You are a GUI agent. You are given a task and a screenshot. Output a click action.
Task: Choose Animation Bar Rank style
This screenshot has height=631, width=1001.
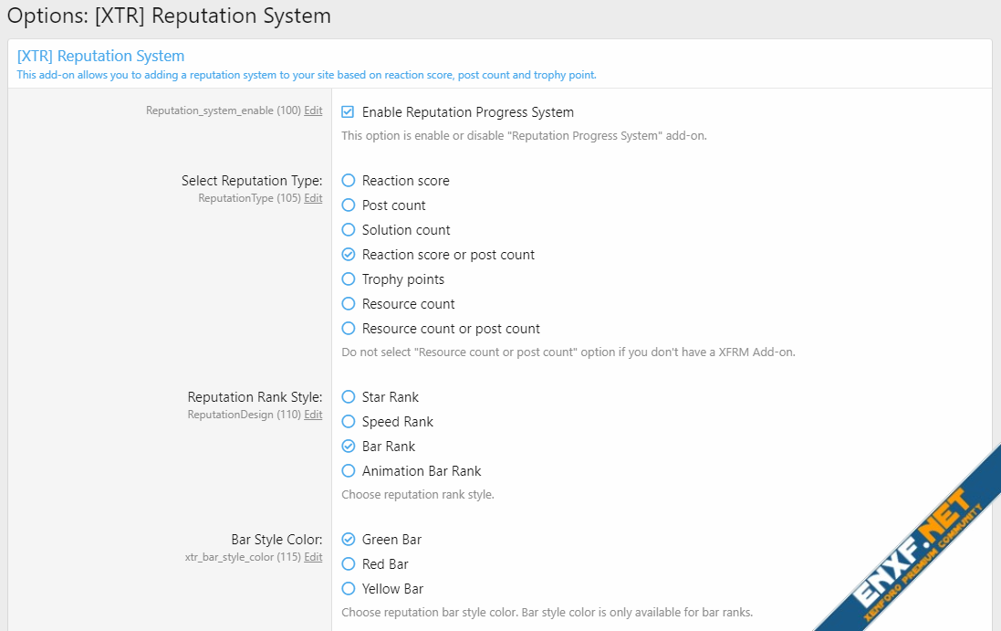[348, 471]
